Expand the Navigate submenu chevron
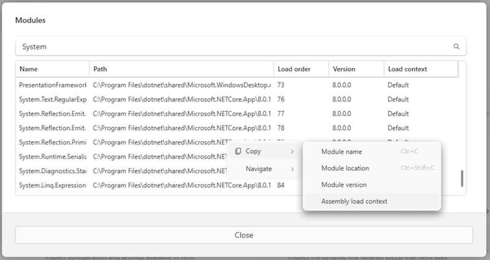Image resolution: width=490 pixels, height=260 pixels. (292, 169)
